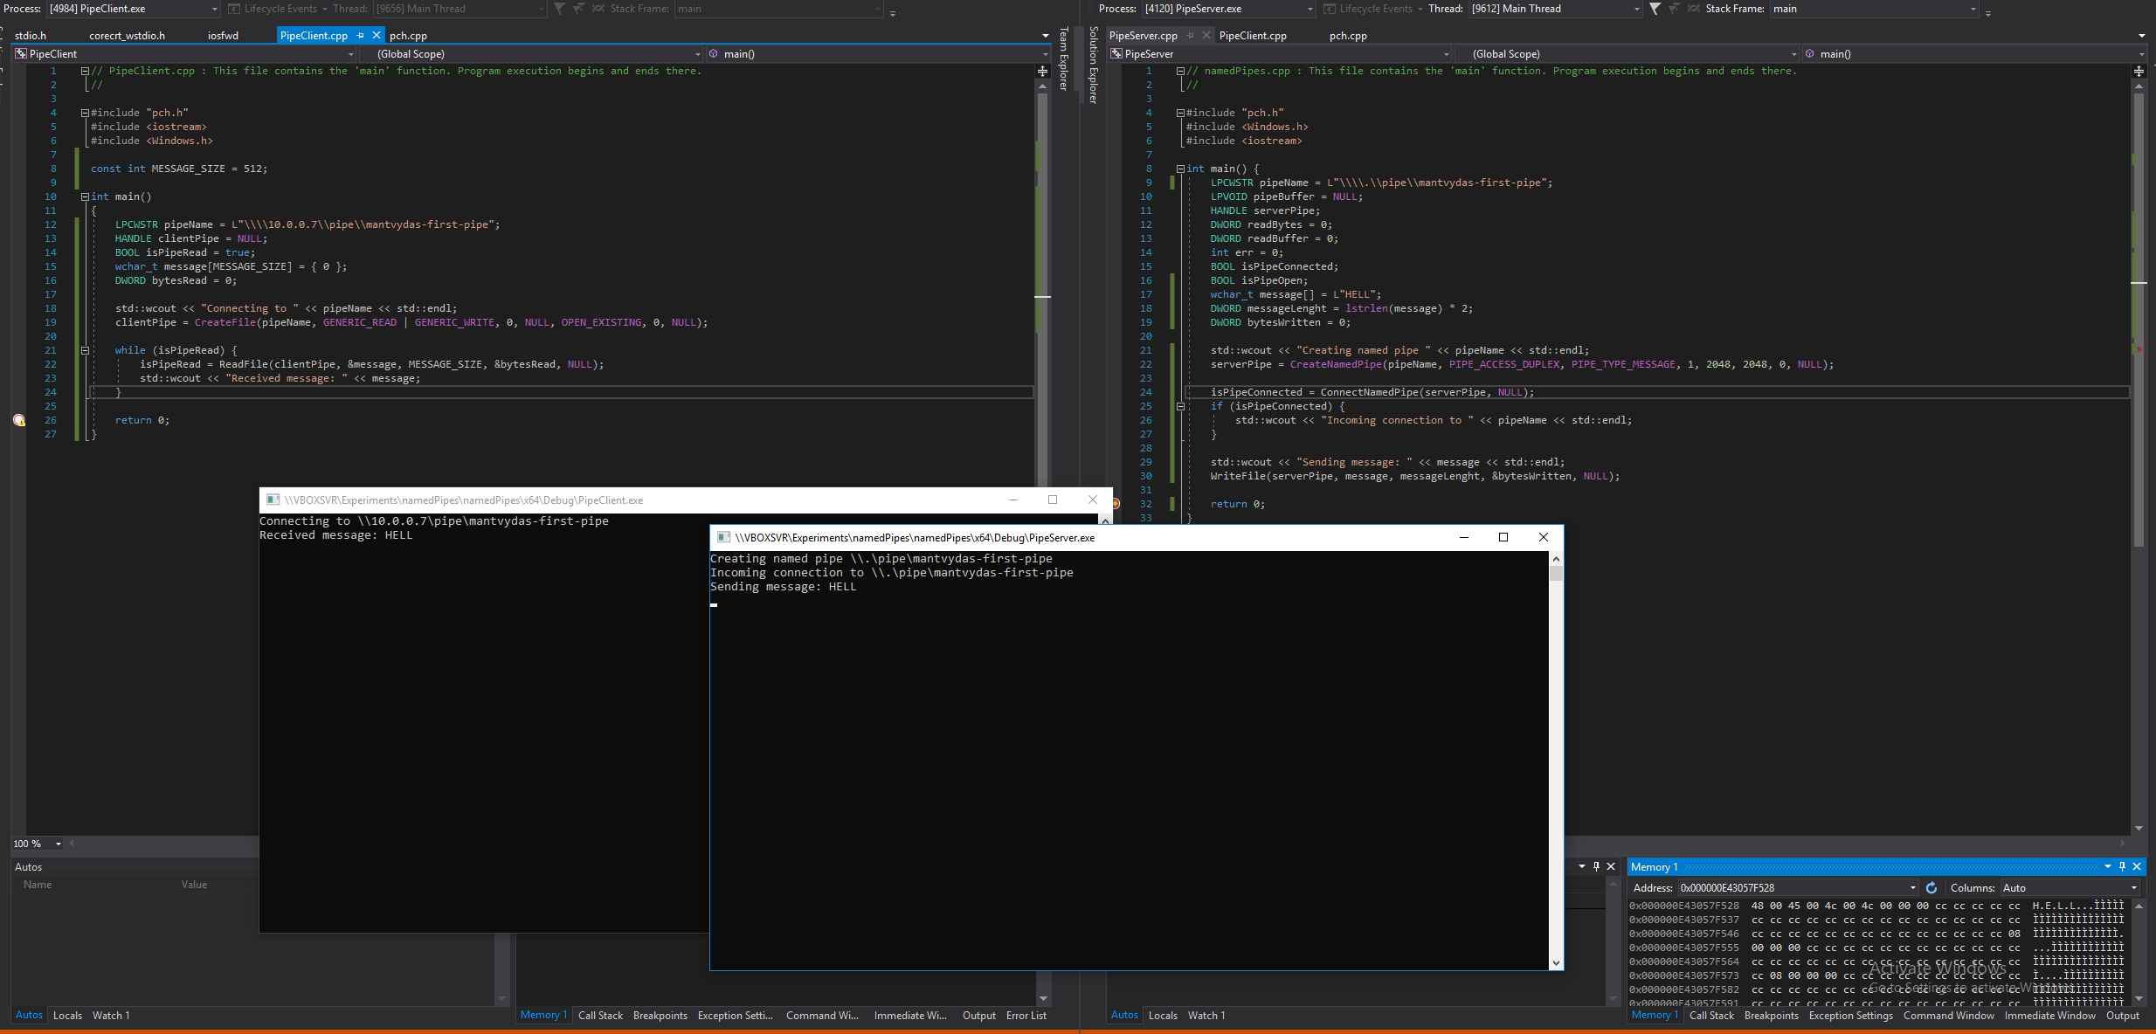The image size is (2156, 1034).
Task: Click PipeServer.exe console window icon
Action: (722, 537)
